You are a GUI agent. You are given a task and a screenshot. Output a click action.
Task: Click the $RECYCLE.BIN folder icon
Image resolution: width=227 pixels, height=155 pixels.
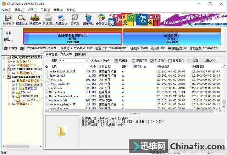(x=18, y=96)
